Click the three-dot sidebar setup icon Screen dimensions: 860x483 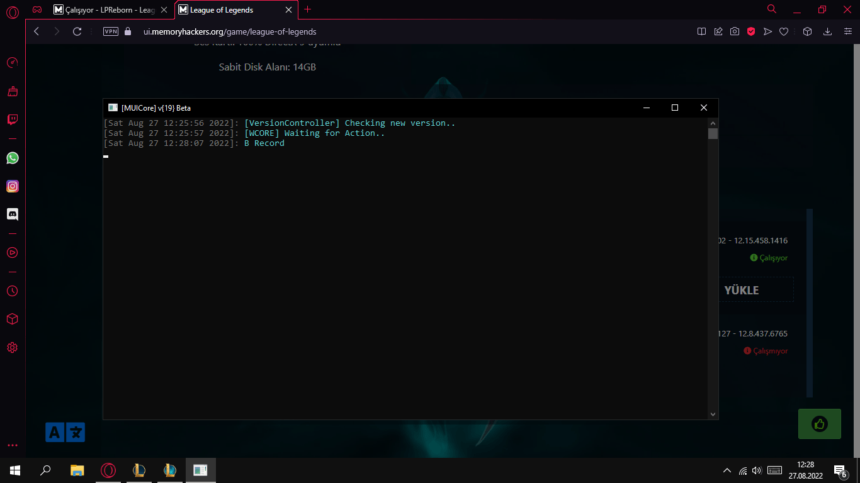pyautogui.click(x=12, y=445)
